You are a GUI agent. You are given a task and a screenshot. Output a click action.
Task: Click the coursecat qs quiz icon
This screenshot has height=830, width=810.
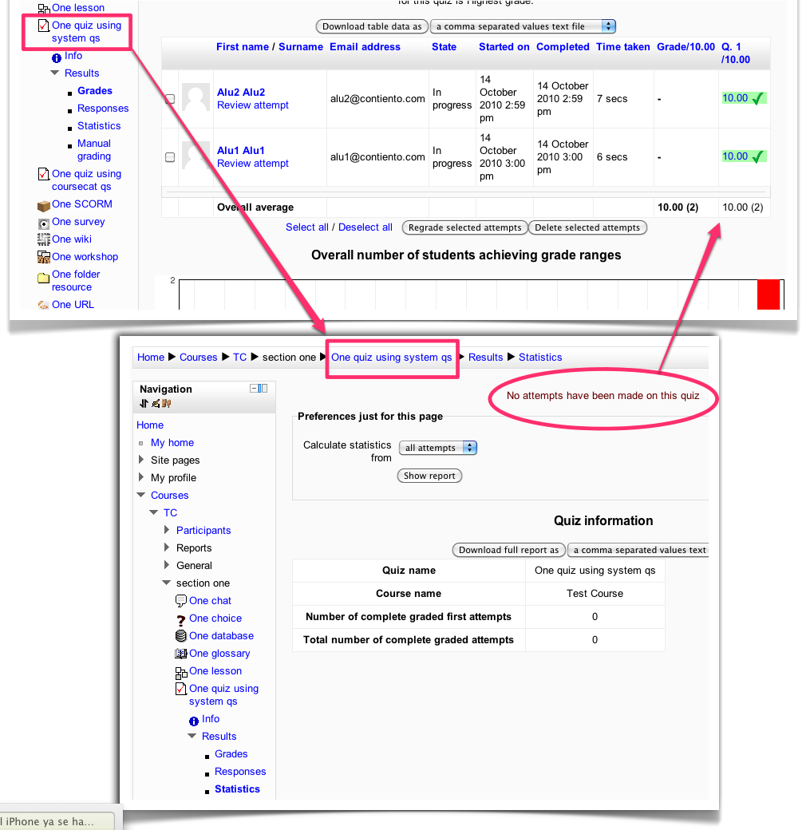44,174
